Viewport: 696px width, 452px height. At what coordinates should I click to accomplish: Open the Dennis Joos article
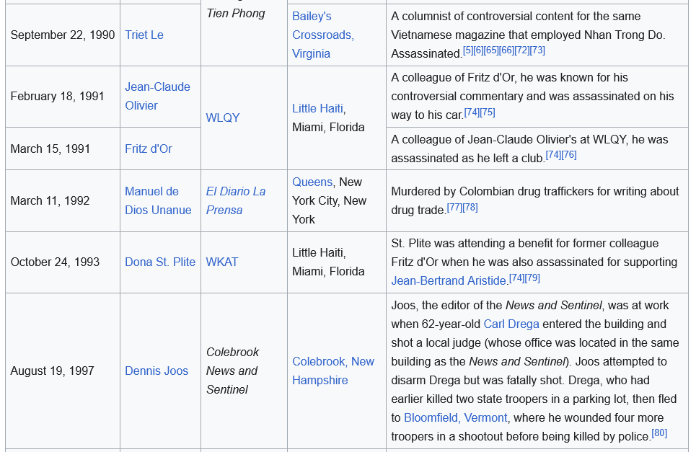[x=157, y=371]
